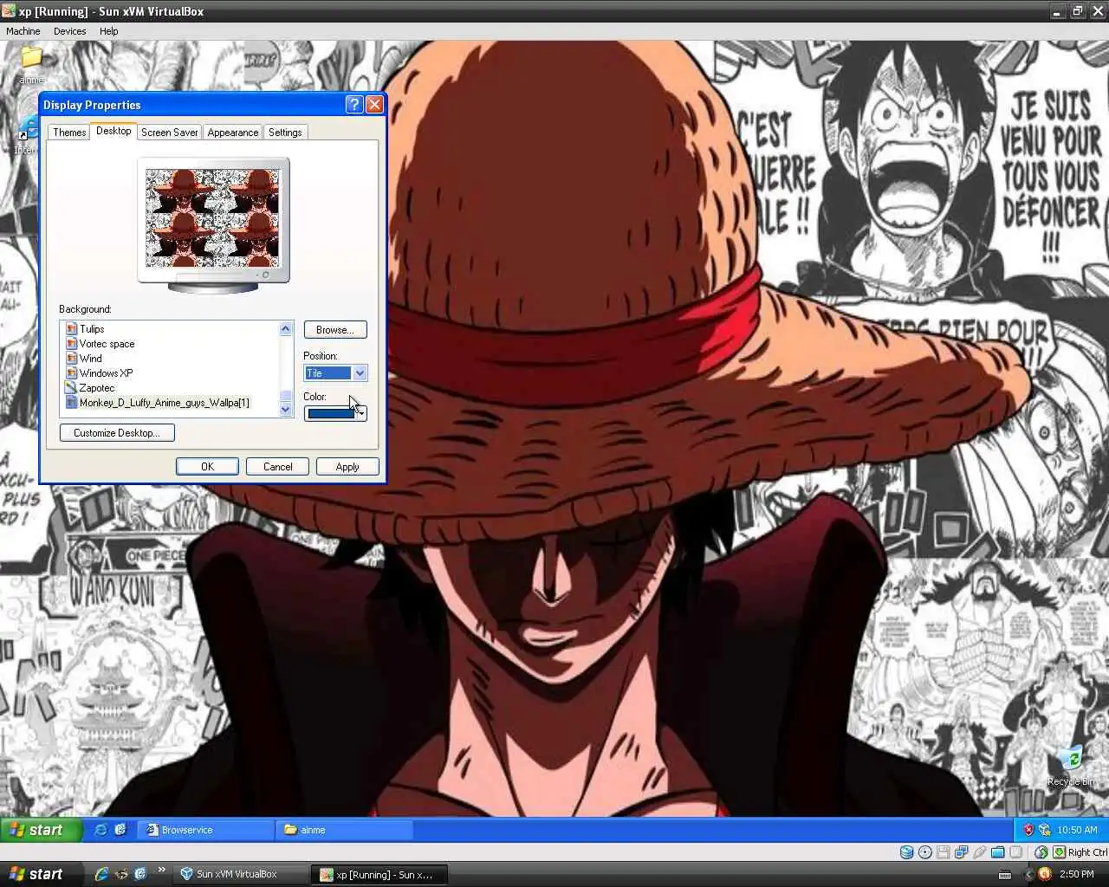This screenshot has height=887, width=1109.
Task: Switch to the Themes tab
Action: coord(69,133)
